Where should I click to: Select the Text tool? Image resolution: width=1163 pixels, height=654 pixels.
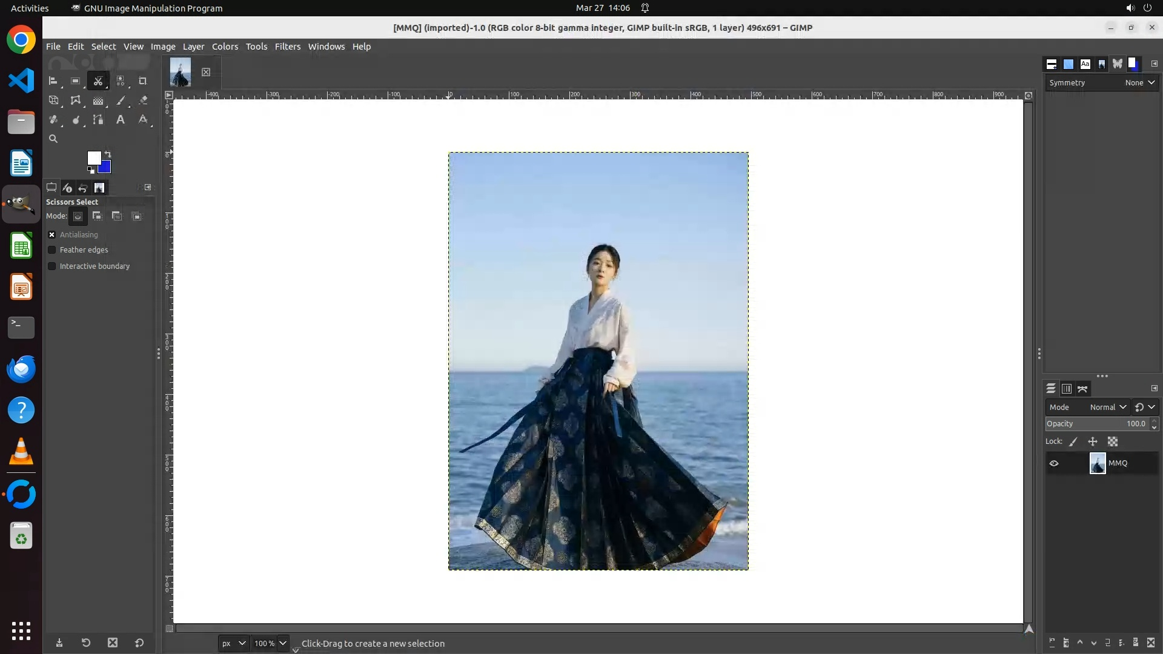coord(121,120)
